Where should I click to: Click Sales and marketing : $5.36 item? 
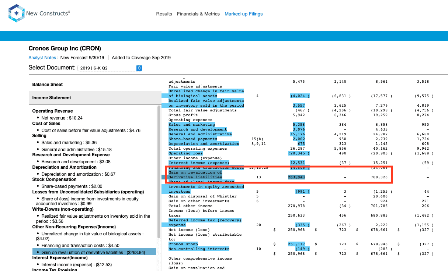pyautogui.click(x=69, y=143)
